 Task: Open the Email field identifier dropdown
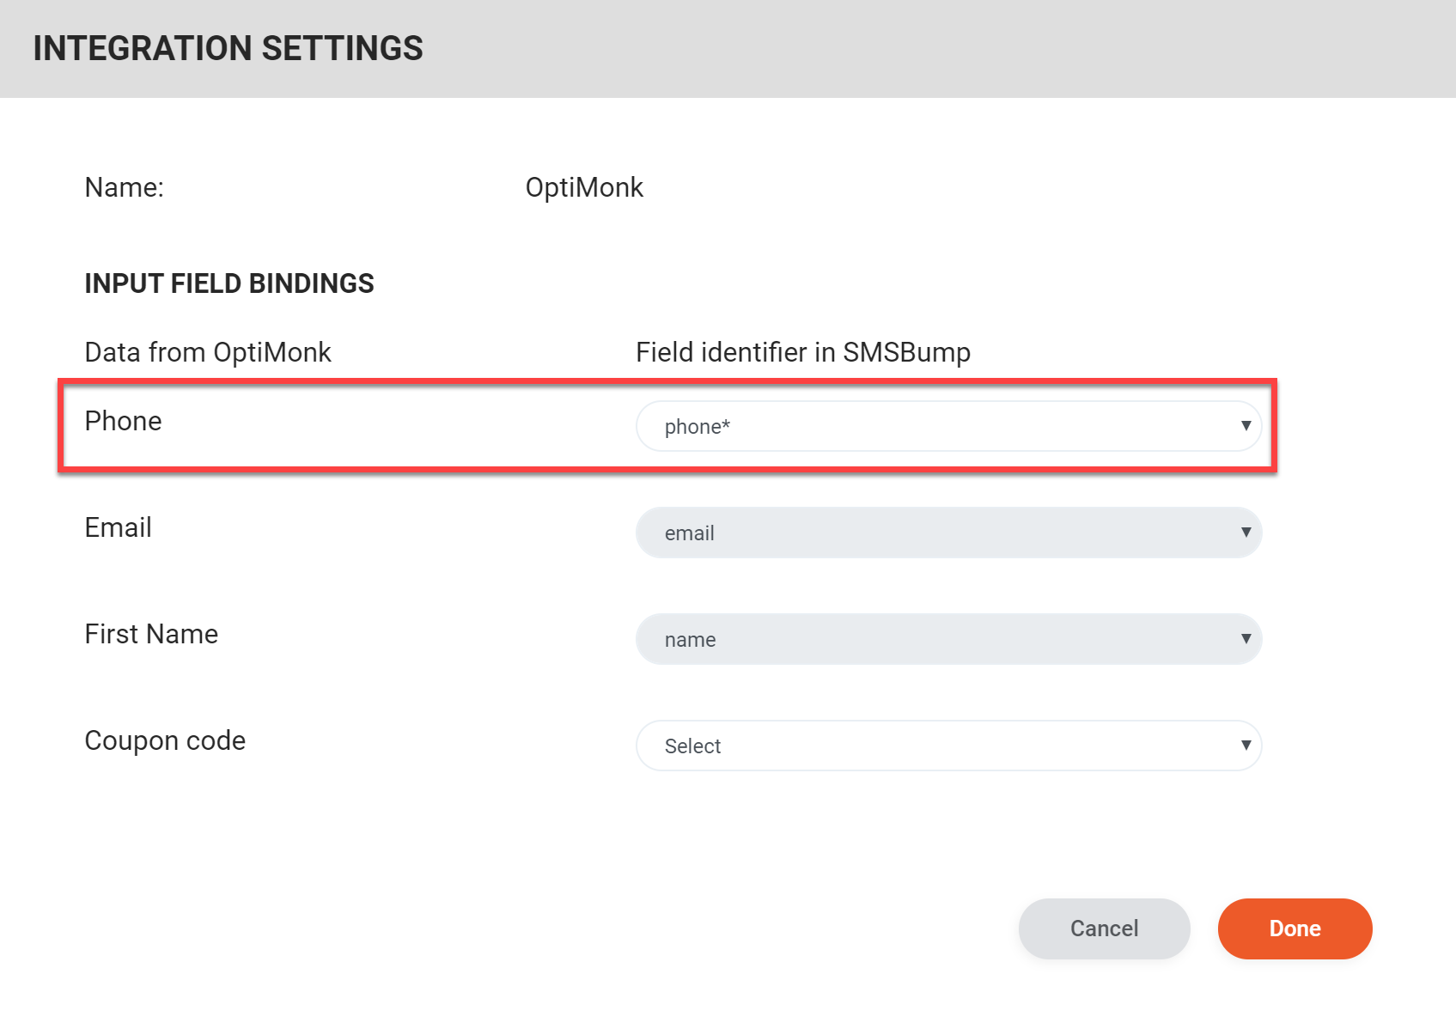[x=948, y=533]
